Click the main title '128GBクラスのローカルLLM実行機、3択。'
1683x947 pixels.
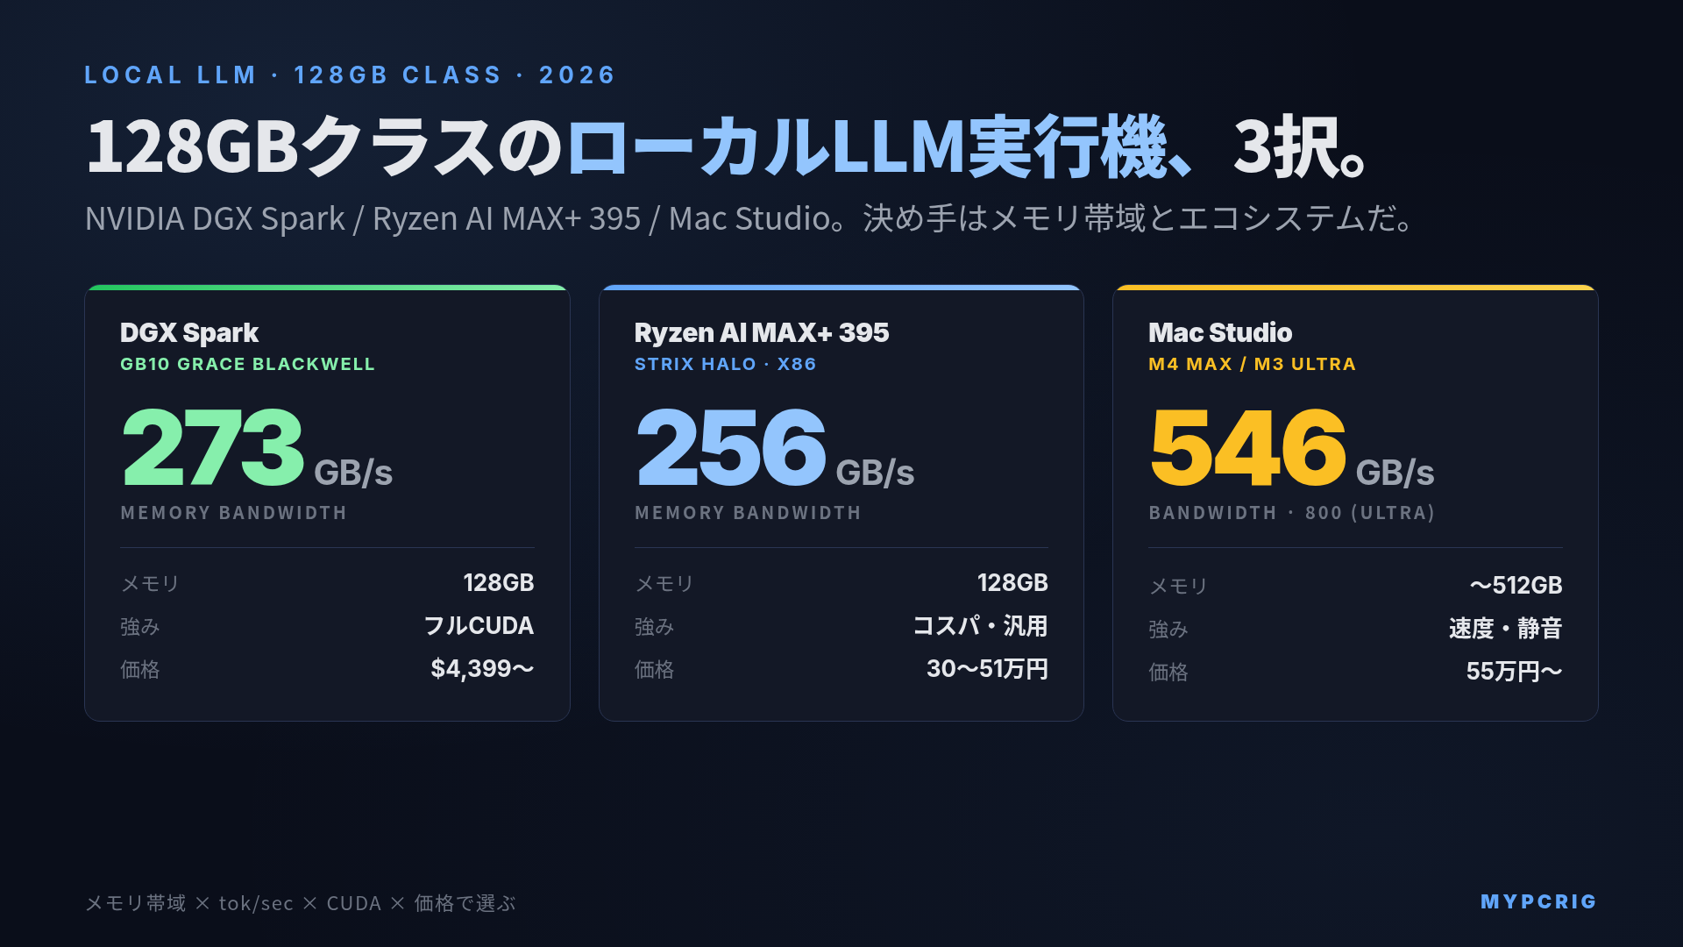click(727, 146)
